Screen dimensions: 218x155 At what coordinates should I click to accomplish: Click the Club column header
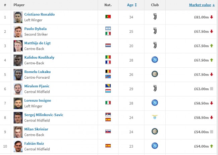pyautogui.click(x=155, y=5)
